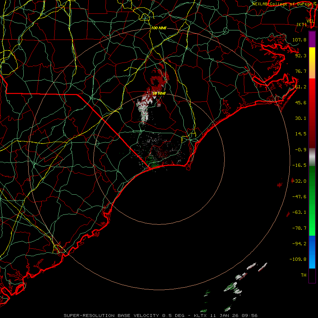Click the 50 NMI range ring label
318x318 pixels.
click(x=159, y=94)
